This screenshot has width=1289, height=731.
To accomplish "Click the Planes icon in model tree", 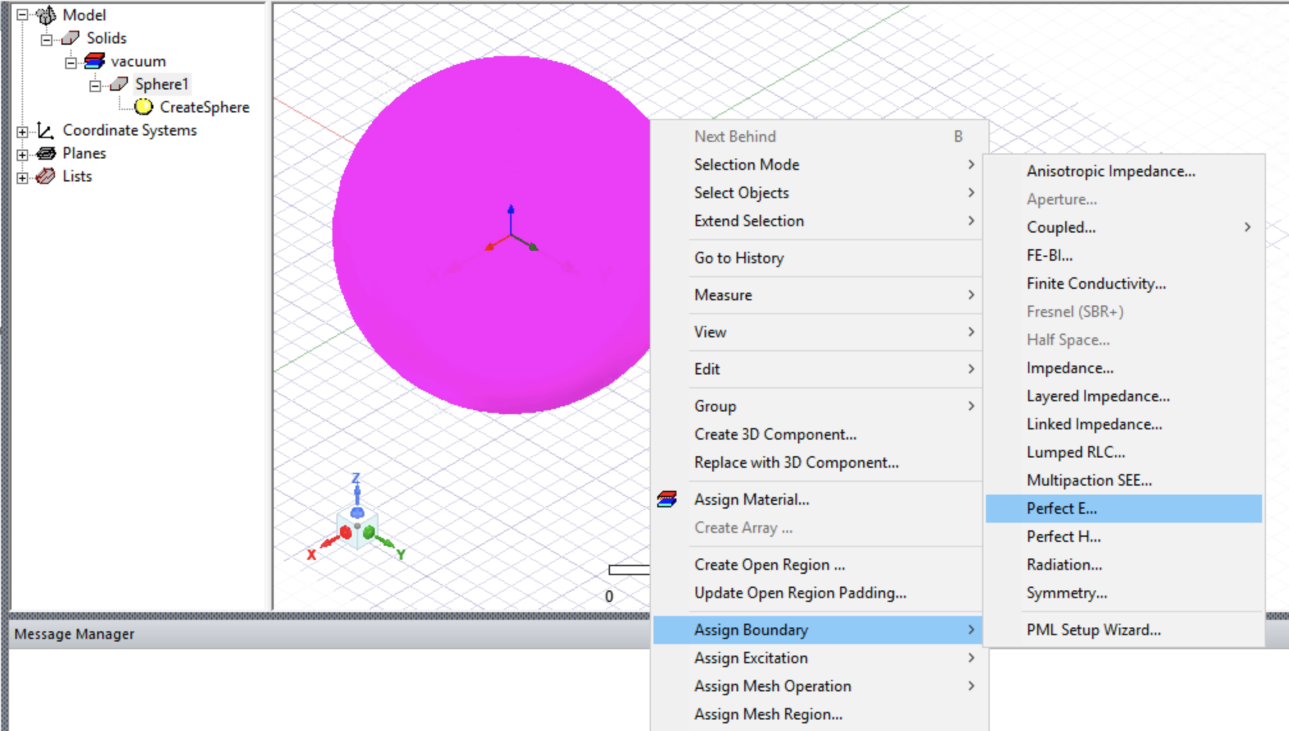I will (46, 153).
